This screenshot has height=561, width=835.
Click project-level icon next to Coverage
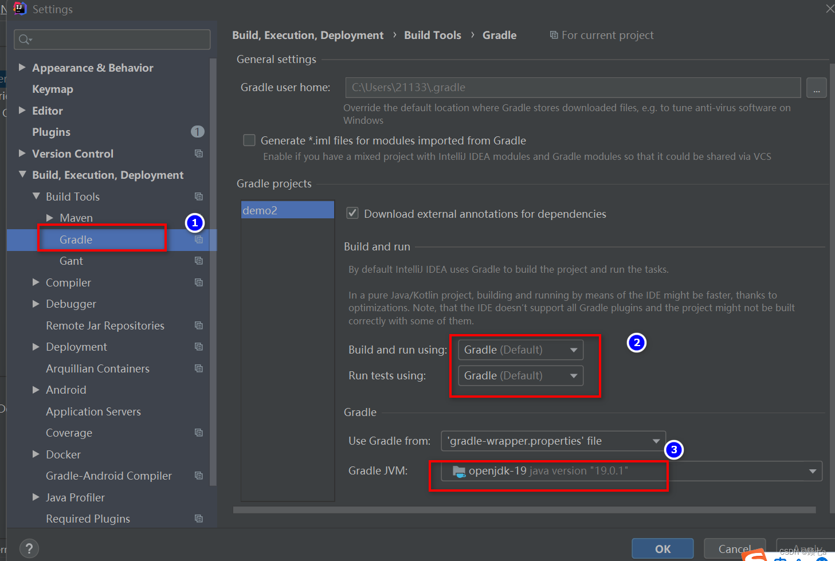199,433
